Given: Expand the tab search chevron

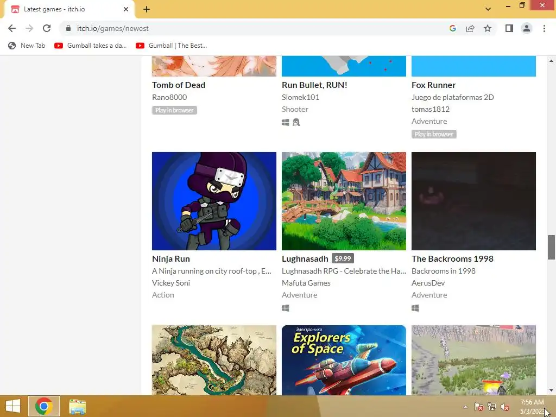Looking at the screenshot, I should [488, 9].
